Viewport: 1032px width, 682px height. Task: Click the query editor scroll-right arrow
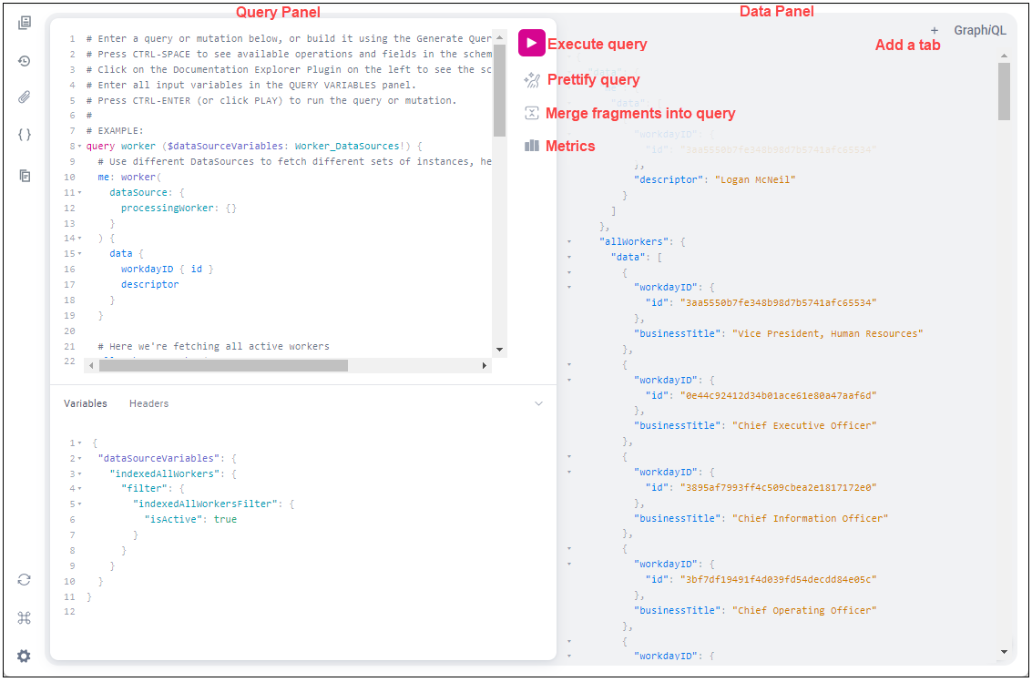point(485,366)
